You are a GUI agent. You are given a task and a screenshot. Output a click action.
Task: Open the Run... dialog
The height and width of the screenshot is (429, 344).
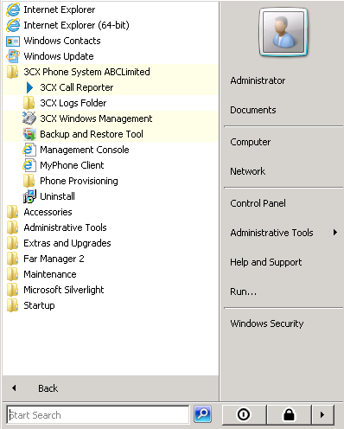(243, 291)
